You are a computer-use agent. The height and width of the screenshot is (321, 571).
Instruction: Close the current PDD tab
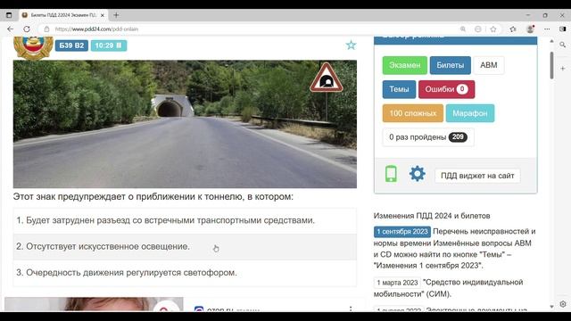(x=103, y=15)
